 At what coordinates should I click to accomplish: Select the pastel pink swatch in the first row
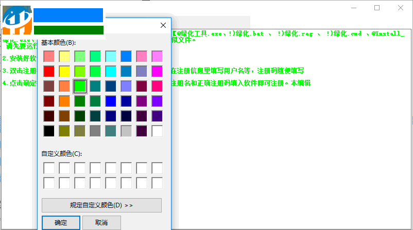point(142,57)
